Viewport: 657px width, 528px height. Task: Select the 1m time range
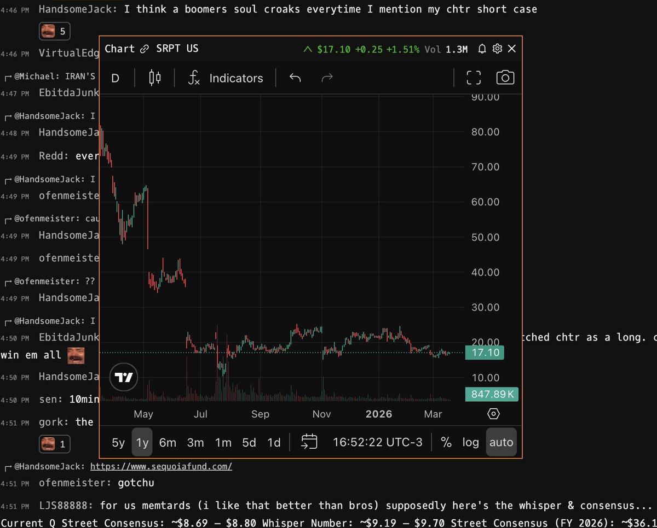(x=223, y=442)
